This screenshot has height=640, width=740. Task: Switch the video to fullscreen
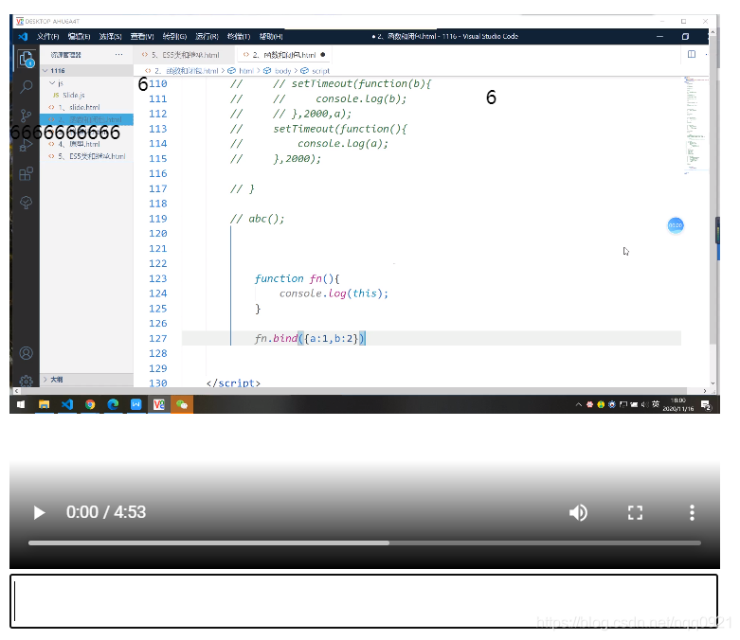point(635,512)
